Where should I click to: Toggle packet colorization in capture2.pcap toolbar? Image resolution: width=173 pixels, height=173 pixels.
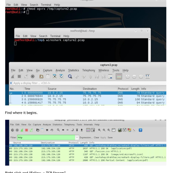119,76
